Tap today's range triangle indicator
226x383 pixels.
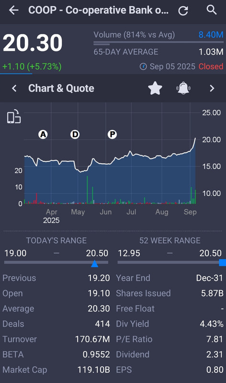point(94,264)
